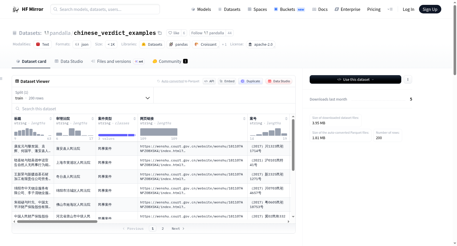This screenshot has height=246, width=457.
Task: Sort the 审理法院 column
Action: (93, 119)
